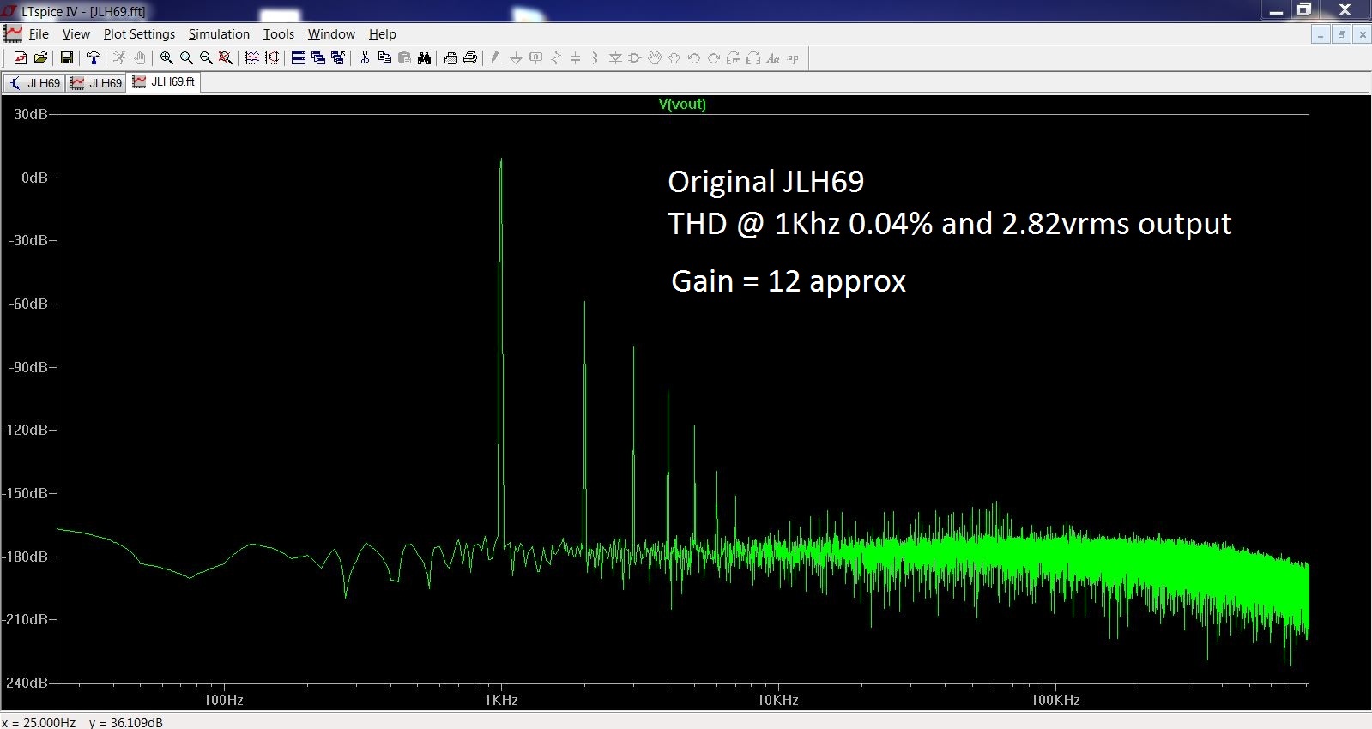Click the Close All Windows toolbar icon

pos(338,58)
